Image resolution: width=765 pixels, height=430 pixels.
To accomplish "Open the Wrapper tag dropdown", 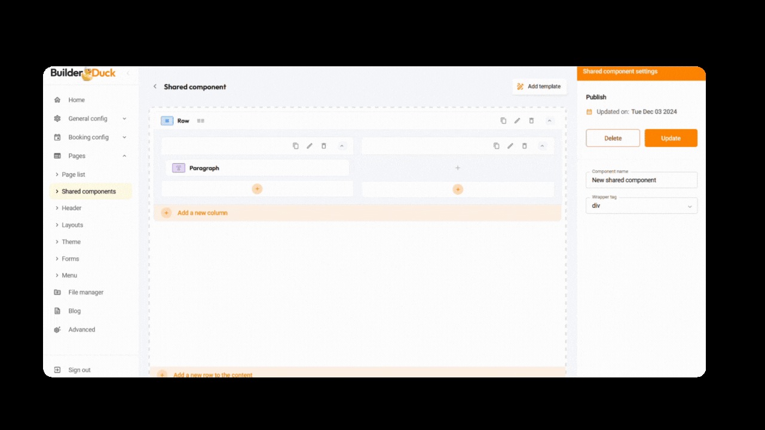I will click(641, 205).
